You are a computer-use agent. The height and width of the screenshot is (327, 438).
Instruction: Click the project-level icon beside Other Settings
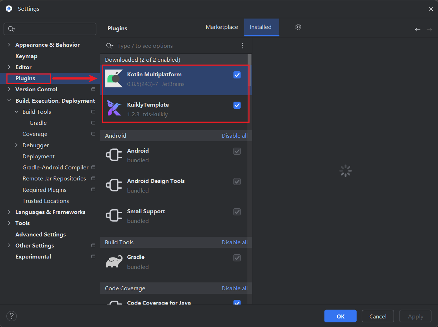(93, 245)
